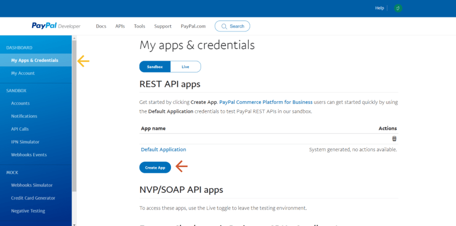456x226 pixels.
Task: Open the APIs menu
Action: [x=120, y=26]
